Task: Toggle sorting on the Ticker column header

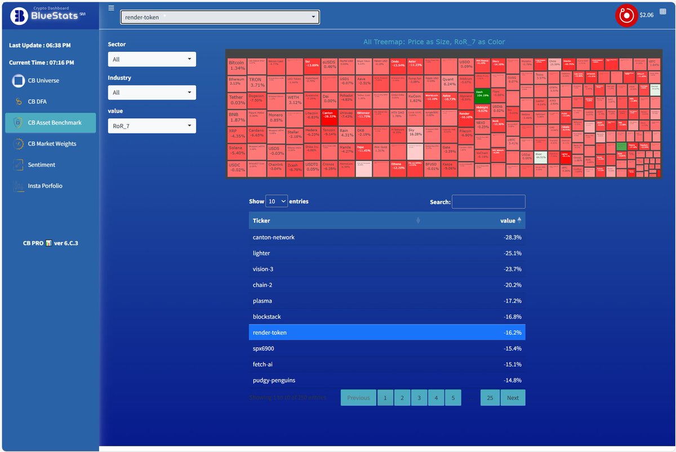Action: (262, 220)
